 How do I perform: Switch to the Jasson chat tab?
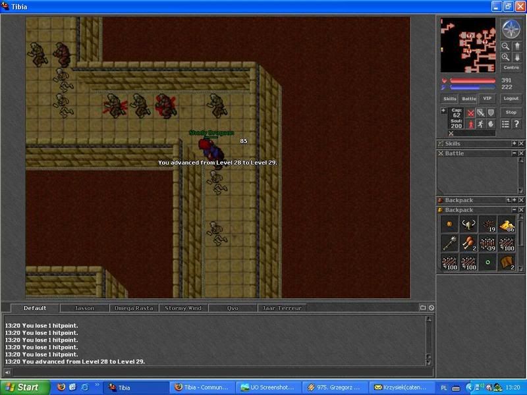click(84, 308)
